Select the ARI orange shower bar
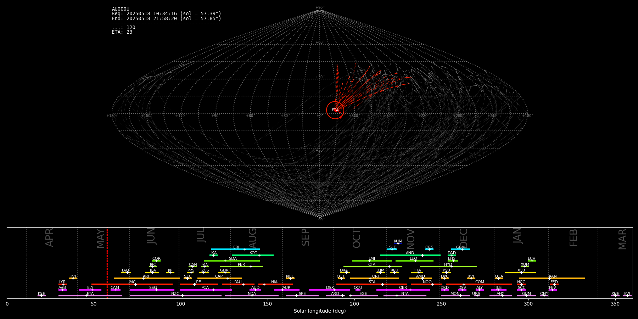Image resolution: width=638 pixels, height=319 pixels. pos(147,278)
